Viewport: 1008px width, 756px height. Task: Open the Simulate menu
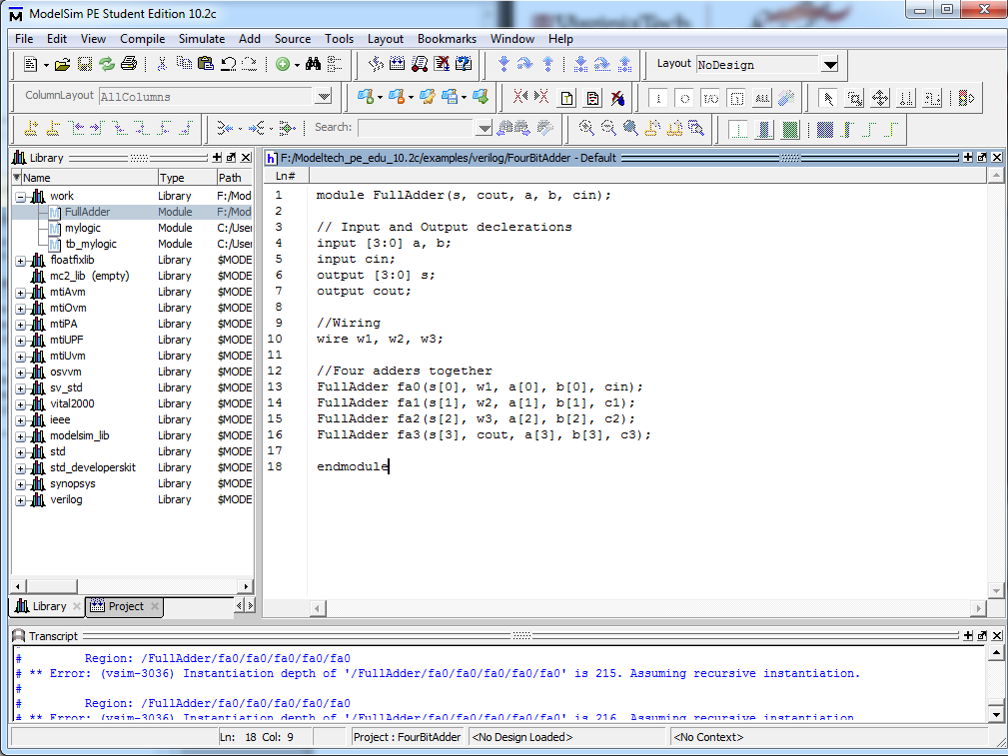[x=201, y=39]
